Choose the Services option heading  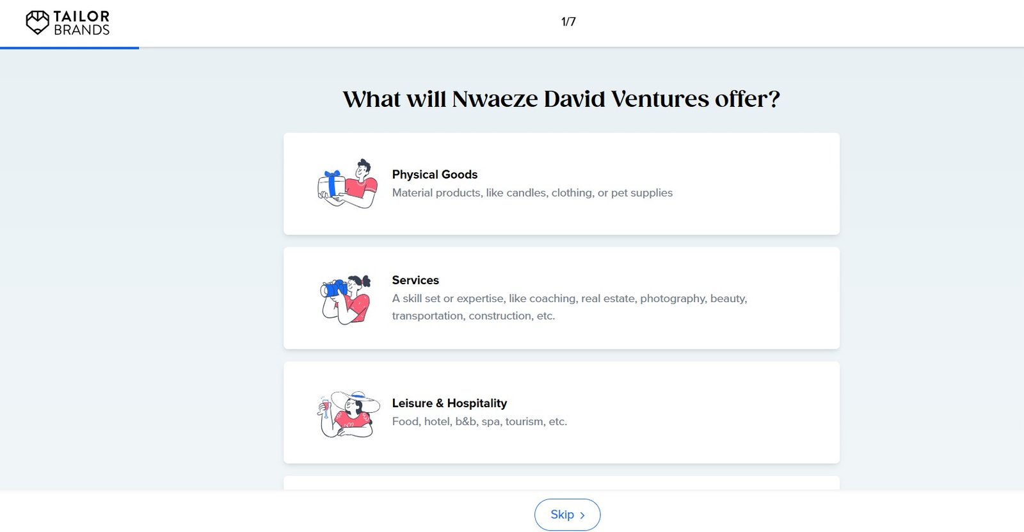pos(415,280)
